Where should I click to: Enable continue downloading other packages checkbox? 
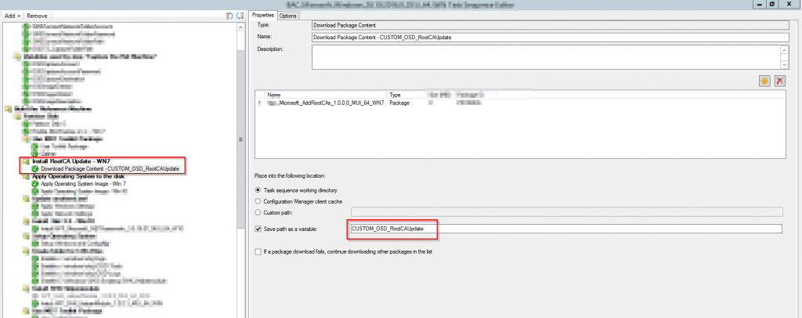pyautogui.click(x=258, y=252)
